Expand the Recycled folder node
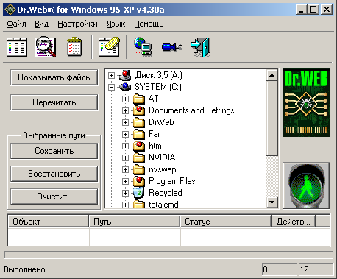This screenshot has height=279, width=337. click(x=125, y=193)
